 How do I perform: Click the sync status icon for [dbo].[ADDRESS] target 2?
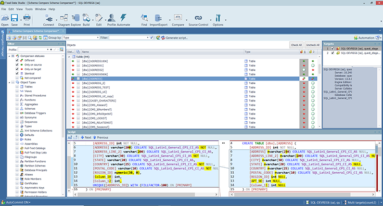click(x=313, y=79)
